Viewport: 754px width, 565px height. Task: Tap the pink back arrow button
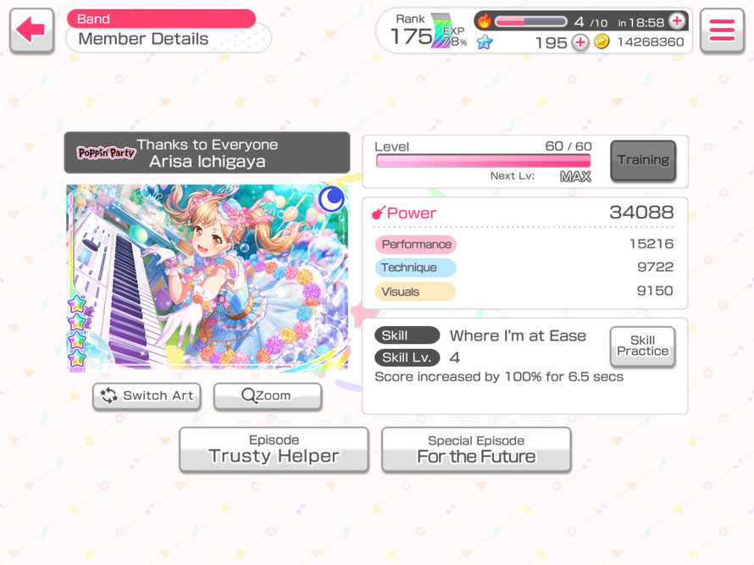[x=31, y=30]
